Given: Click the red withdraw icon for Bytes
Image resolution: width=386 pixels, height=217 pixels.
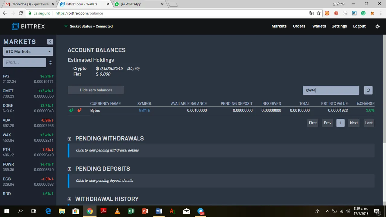Looking at the screenshot, I should 80,110.
